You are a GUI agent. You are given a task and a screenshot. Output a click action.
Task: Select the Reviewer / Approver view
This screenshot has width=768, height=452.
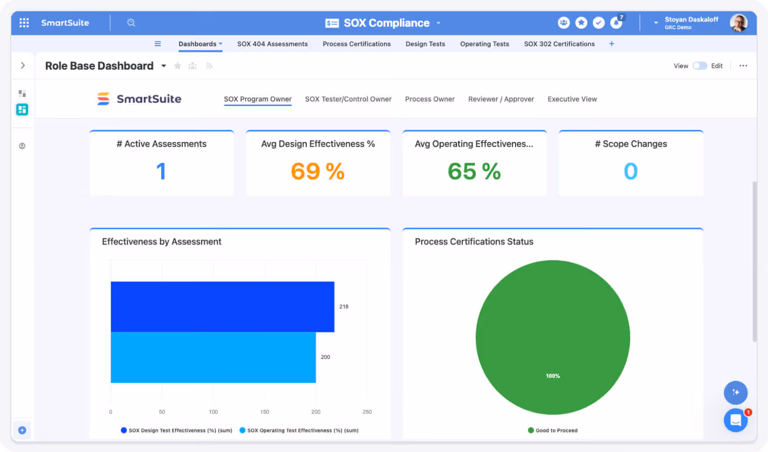pos(501,99)
